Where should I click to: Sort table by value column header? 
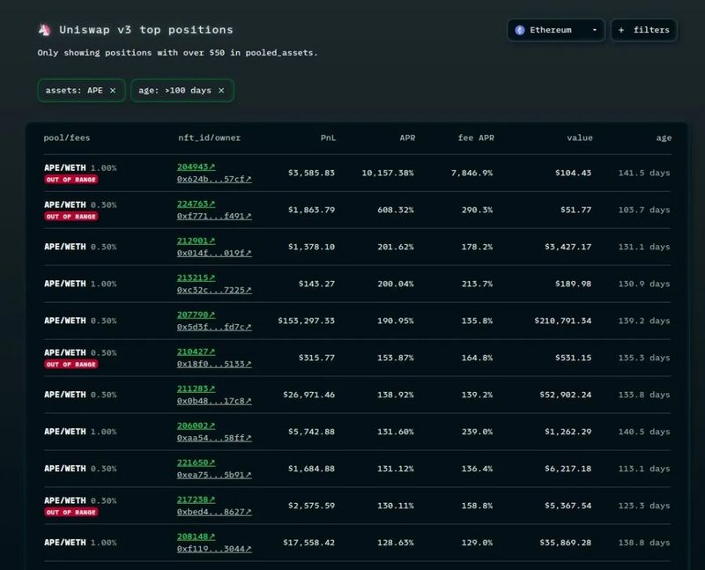580,137
